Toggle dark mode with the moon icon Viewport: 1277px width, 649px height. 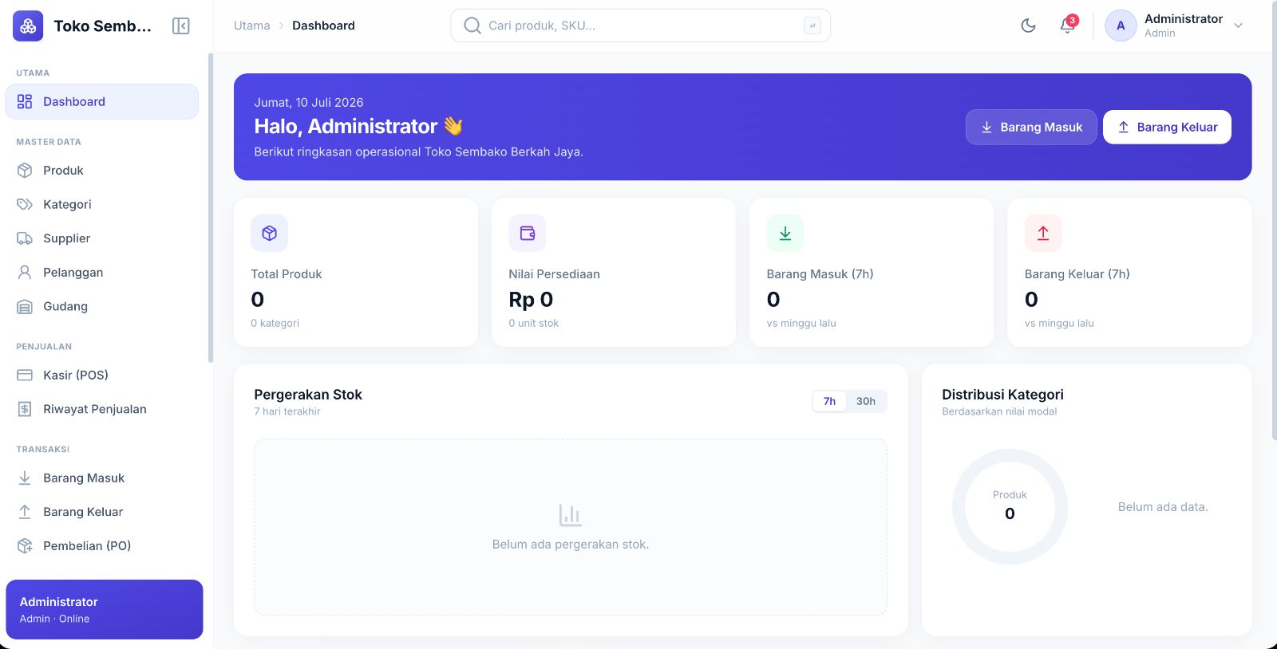(1028, 26)
